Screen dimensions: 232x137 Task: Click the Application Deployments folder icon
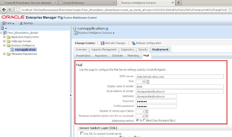pyautogui.click(x=9, y=37)
